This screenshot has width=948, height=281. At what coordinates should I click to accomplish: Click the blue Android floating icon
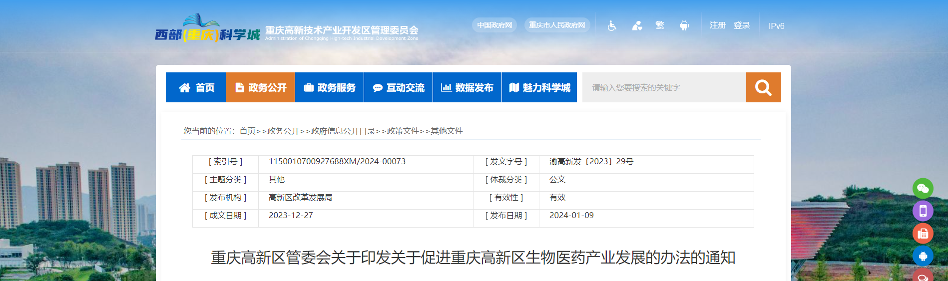[x=923, y=256]
